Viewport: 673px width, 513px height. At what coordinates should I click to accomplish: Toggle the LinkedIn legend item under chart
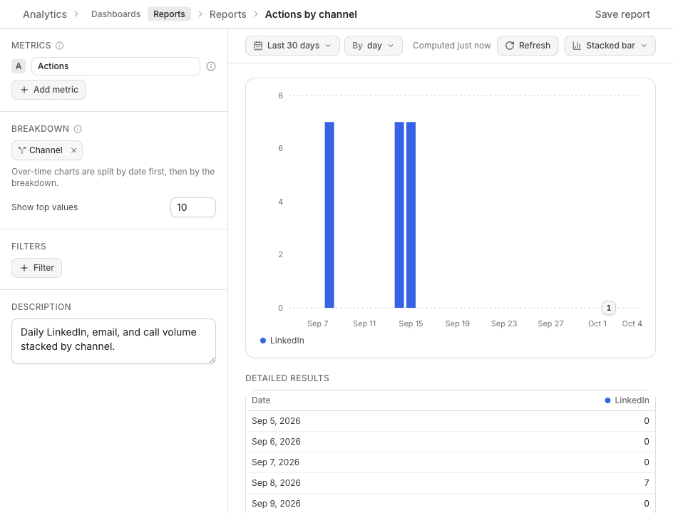coord(282,340)
